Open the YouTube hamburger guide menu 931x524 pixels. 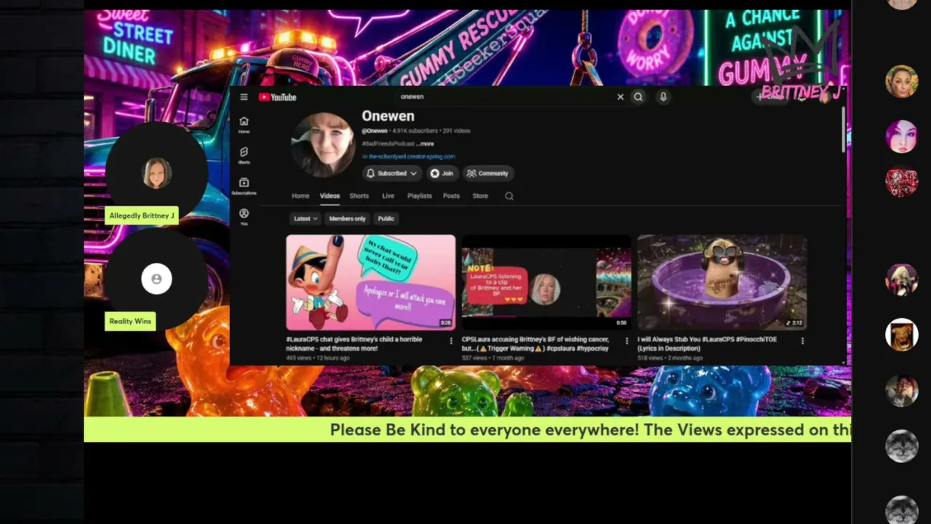click(244, 97)
